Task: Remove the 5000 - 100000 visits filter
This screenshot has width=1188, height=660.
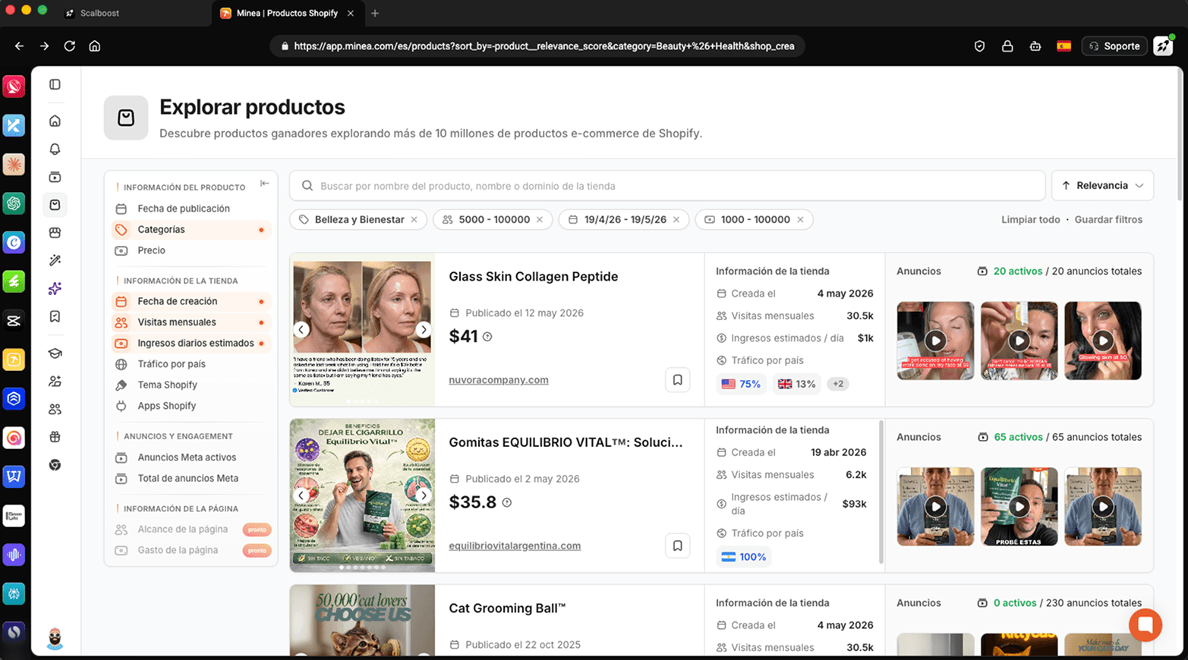Action: coord(540,220)
